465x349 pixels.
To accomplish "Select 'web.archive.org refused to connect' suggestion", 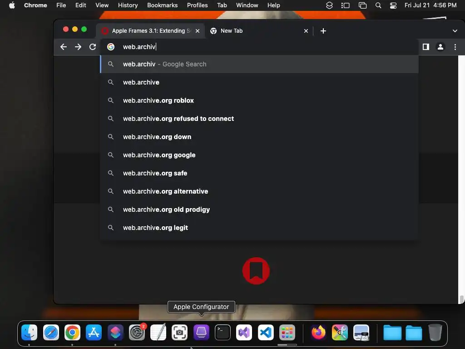I will click(259, 119).
